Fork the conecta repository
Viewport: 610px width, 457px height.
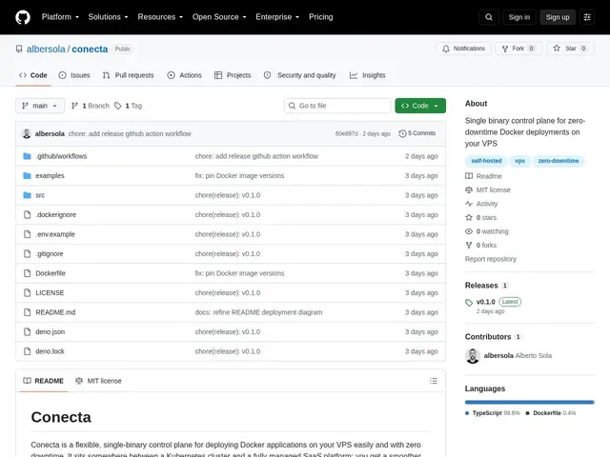[518, 49]
